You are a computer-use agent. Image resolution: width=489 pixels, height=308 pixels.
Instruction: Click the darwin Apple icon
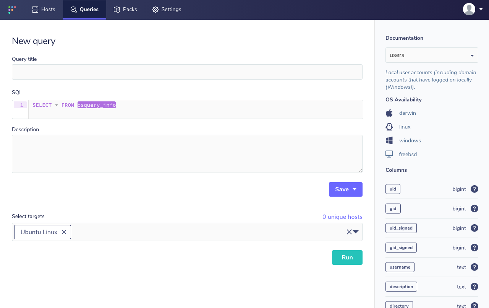389,113
